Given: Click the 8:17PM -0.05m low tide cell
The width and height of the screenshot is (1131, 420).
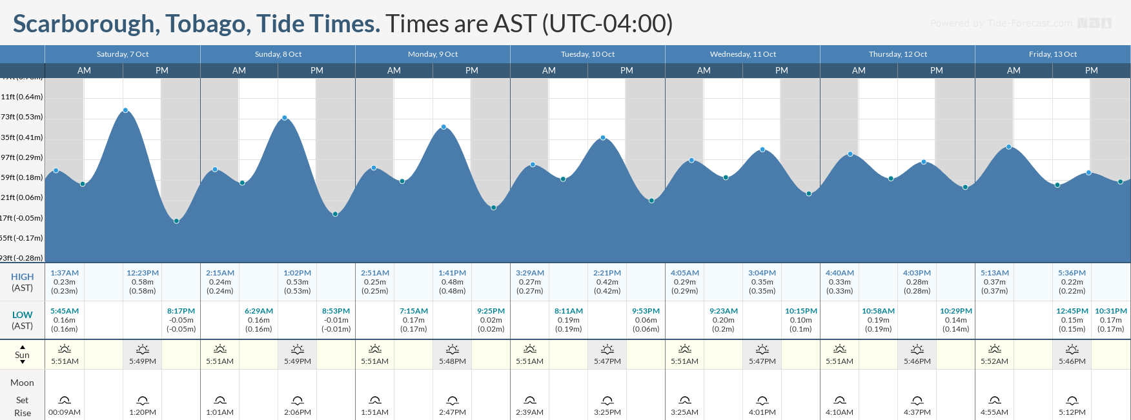Looking at the screenshot, I should point(181,320).
